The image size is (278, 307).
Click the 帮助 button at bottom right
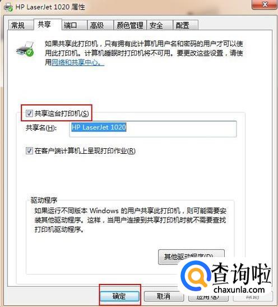tap(253, 296)
